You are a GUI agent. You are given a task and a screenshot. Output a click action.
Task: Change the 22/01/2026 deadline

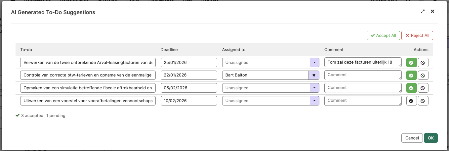pos(189,75)
